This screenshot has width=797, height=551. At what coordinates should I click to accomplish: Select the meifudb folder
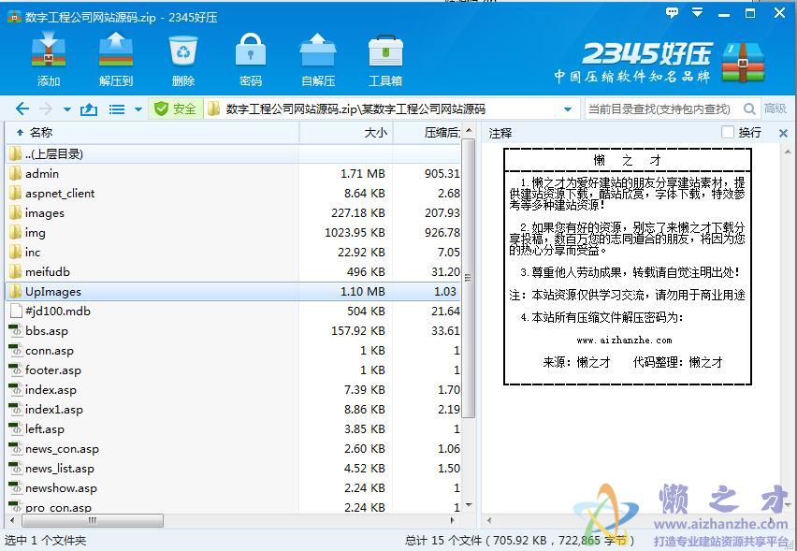(234, 272)
